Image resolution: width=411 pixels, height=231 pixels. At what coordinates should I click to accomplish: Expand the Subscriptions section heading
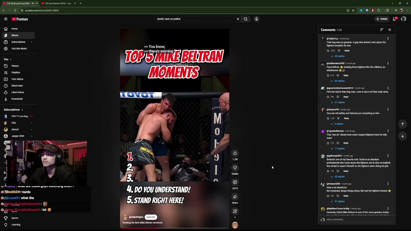(13, 110)
